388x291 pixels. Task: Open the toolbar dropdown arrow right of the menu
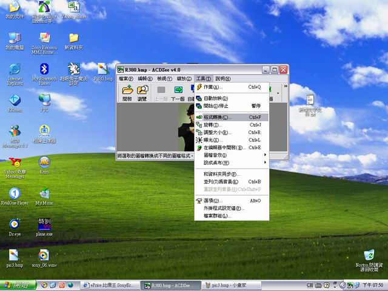(x=278, y=93)
